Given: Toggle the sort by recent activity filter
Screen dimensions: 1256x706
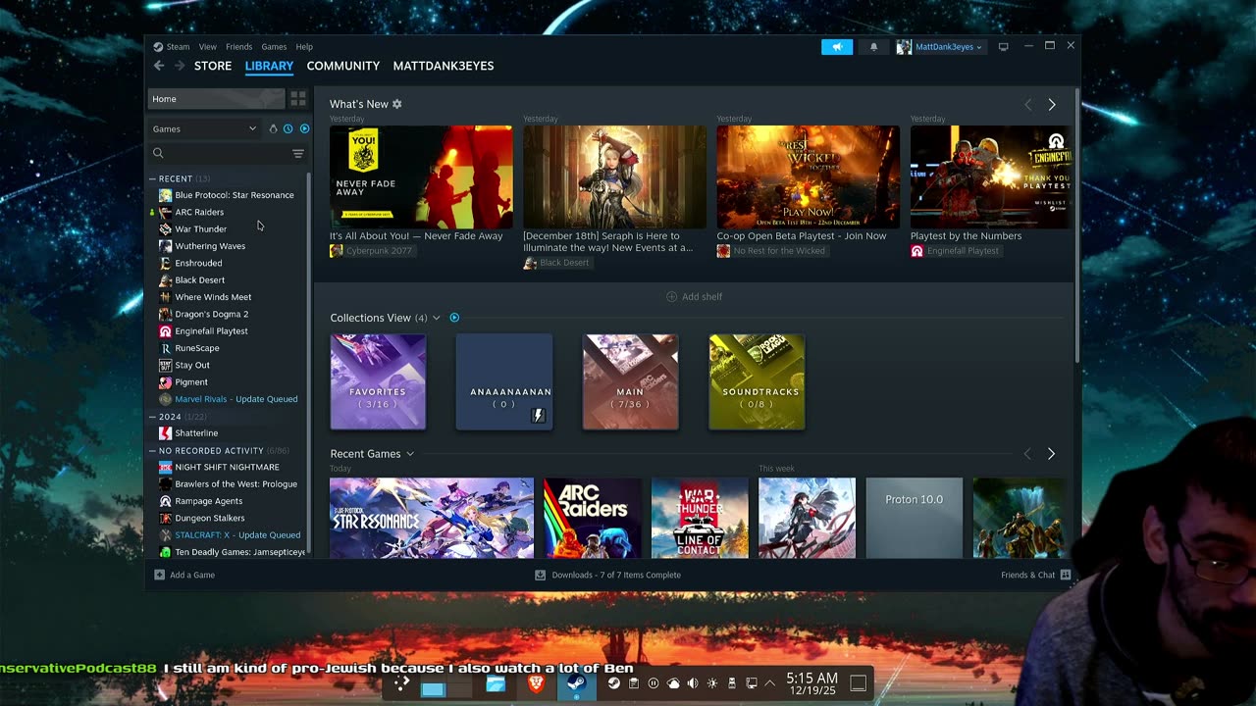Looking at the screenshot, I should click(288, 128).
